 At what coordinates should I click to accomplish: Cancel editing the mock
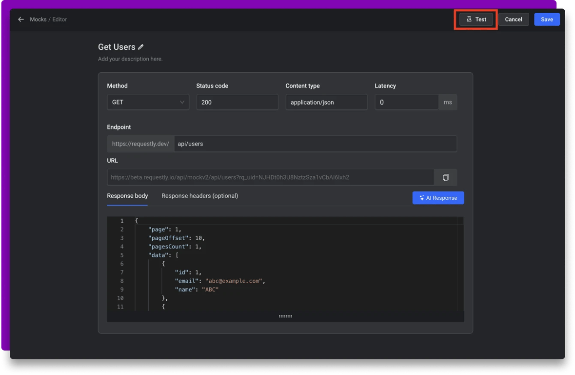point(514,19)
